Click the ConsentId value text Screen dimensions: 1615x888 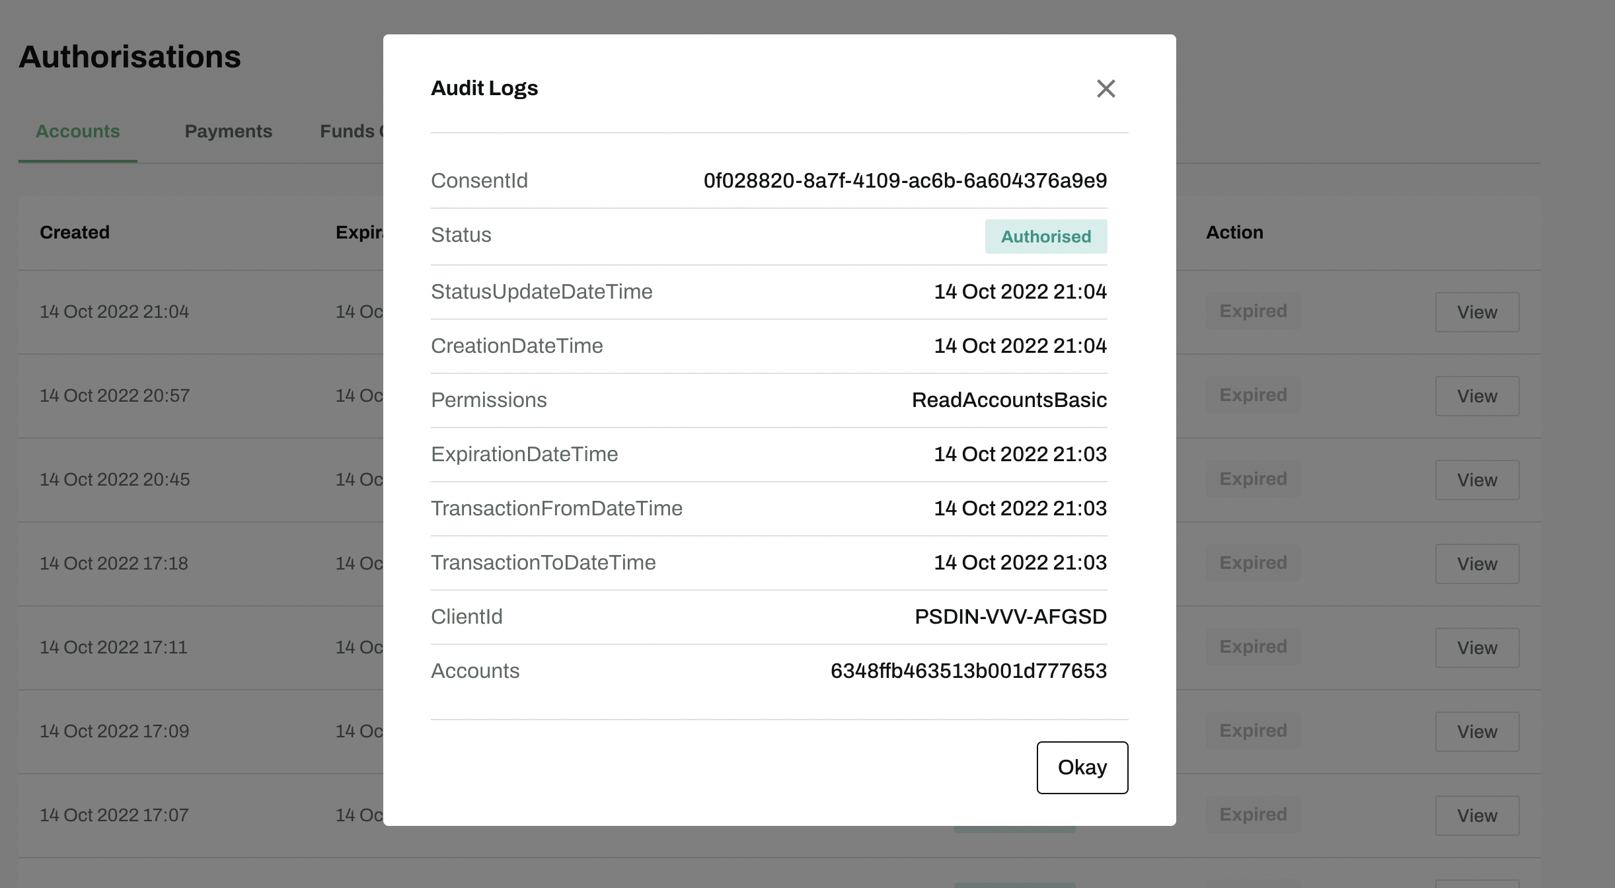point(905,180)
